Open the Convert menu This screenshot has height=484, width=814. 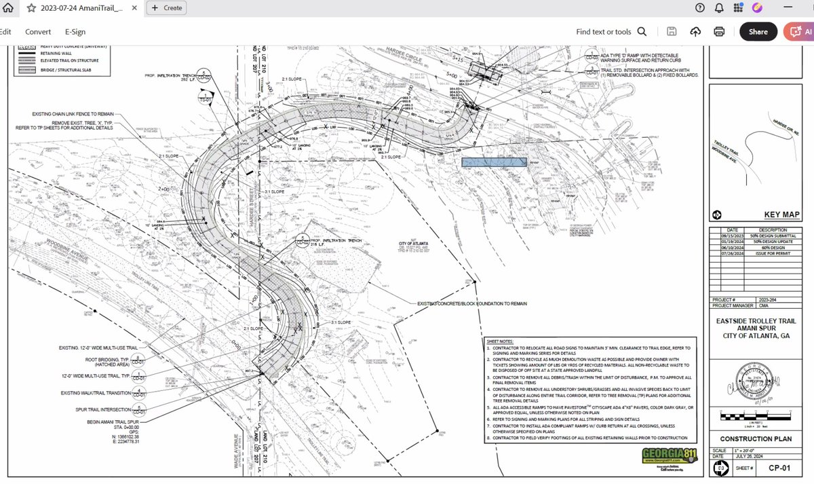pos(38,32)
